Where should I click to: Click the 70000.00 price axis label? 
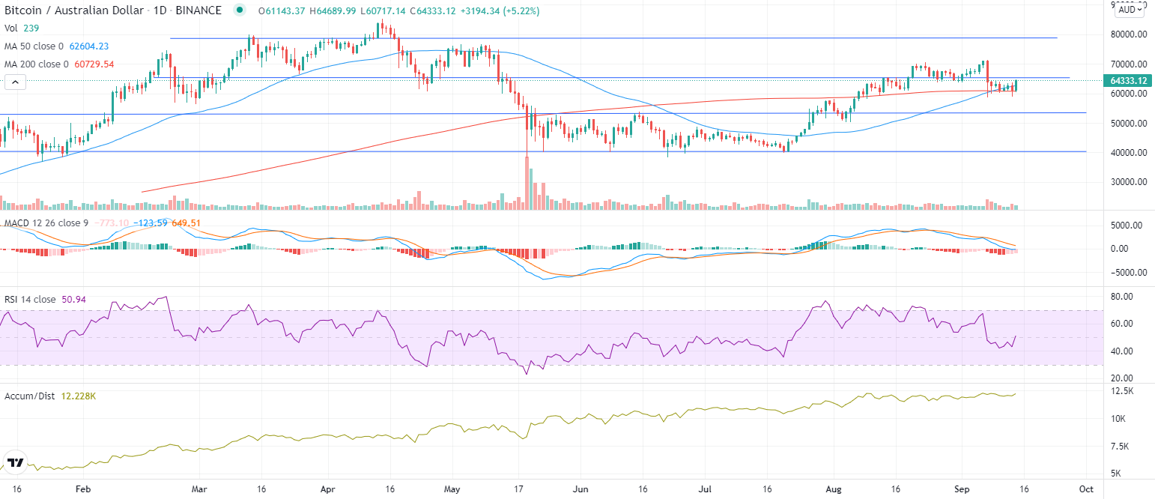pyautogui.click(x=1129, y=64)
